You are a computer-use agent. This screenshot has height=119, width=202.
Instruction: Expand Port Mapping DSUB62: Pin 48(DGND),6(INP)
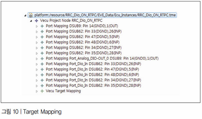click(37, 43)
